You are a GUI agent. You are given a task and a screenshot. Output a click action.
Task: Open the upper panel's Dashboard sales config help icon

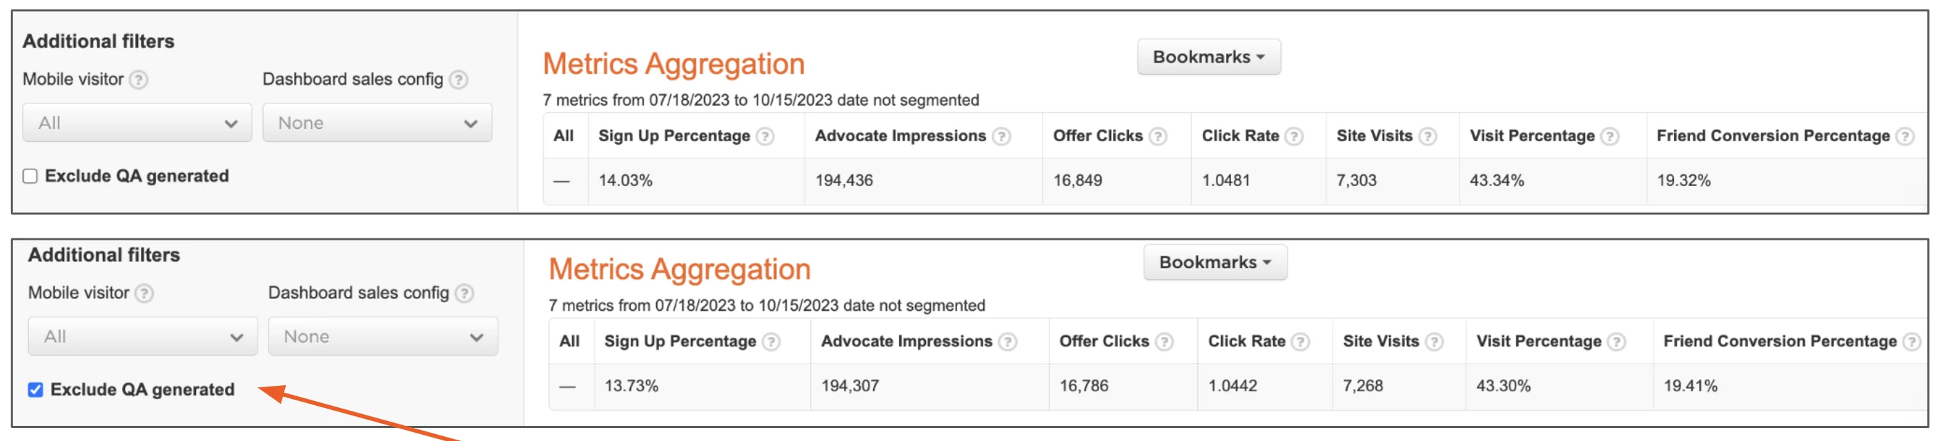[458, 80]
